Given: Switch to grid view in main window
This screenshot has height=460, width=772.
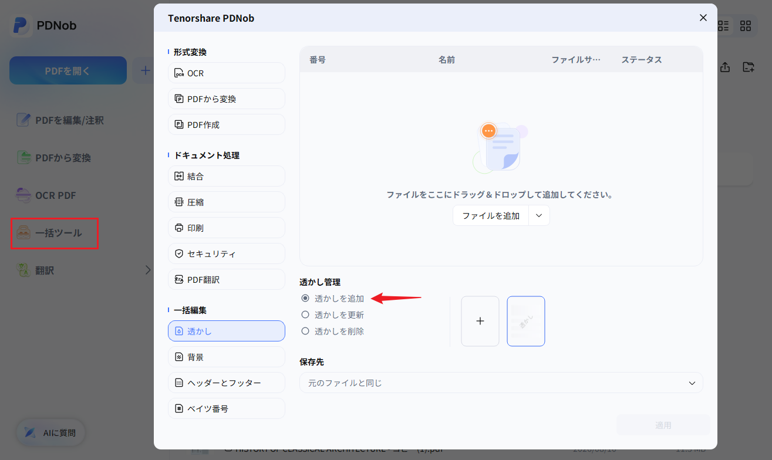Looking at the screenshot, I should pos(746,26).
